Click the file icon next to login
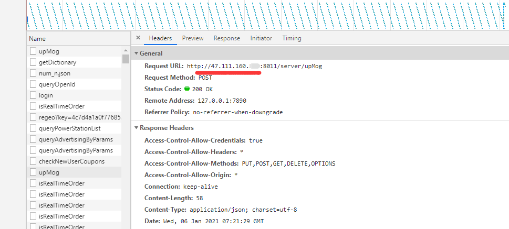Viewport: 509px width, 229px height. pos(33,95)
